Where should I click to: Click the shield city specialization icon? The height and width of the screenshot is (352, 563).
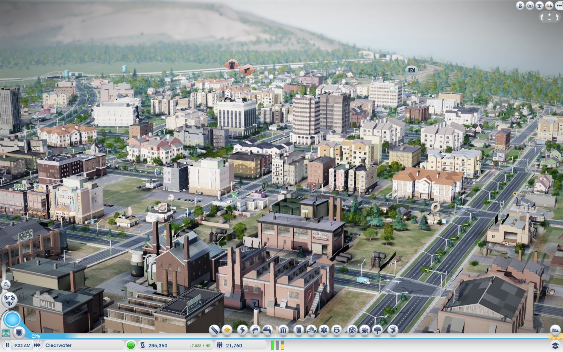coord(19,333)
